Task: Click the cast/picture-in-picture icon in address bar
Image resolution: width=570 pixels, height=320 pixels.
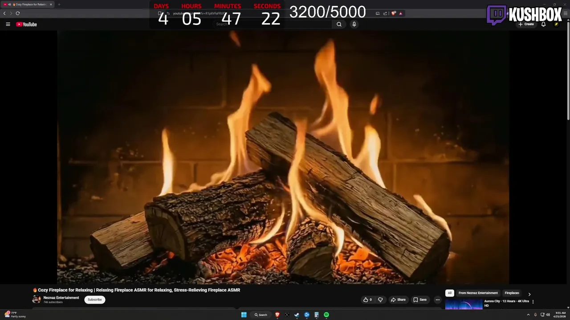Action: tap(378, 13)
